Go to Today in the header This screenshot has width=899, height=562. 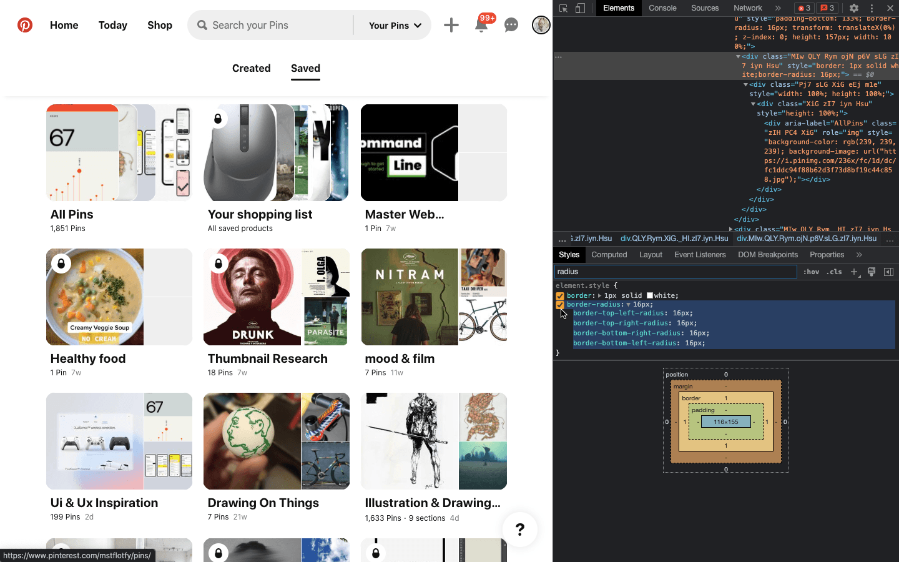pyautogui.click(x=113, y=25)
